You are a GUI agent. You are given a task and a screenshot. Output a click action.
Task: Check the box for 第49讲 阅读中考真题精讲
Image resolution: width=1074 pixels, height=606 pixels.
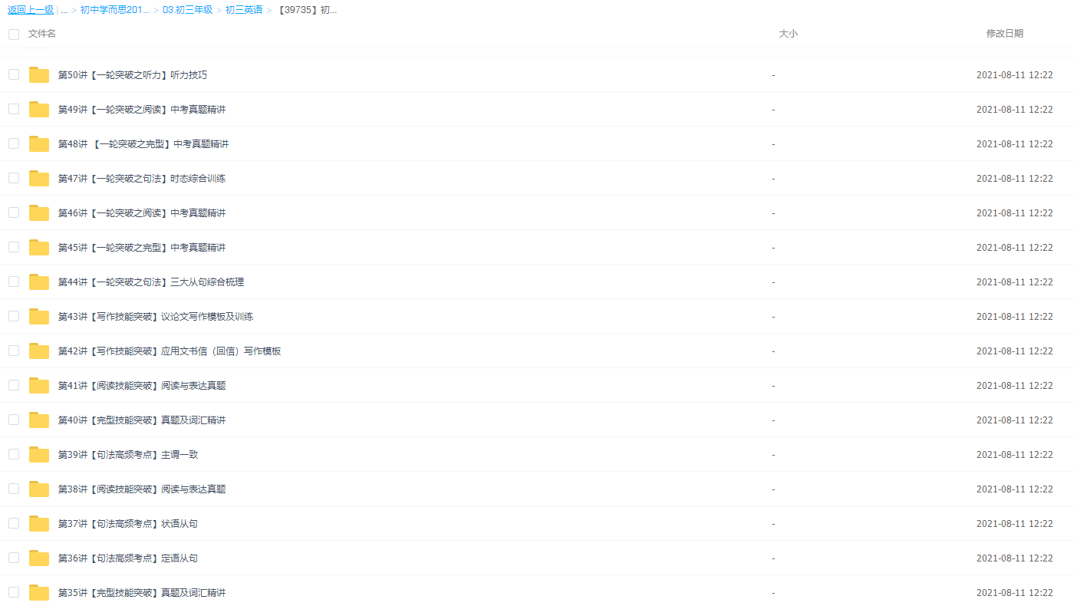pos(14,109)
